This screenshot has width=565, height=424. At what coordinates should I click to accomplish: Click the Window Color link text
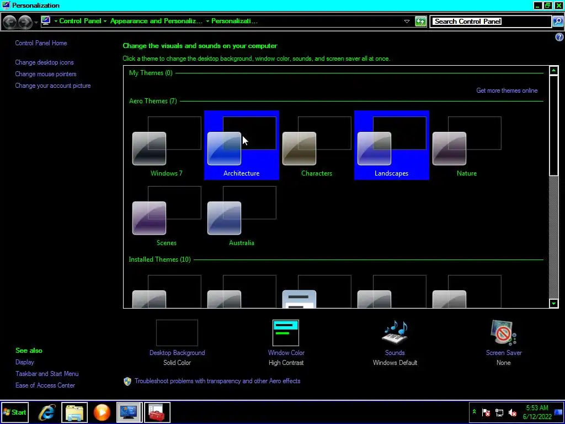click(286, 353)
